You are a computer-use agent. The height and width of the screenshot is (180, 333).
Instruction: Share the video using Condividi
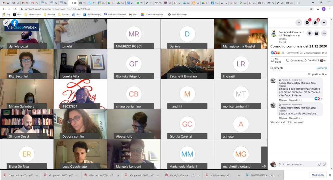pos(311,61)
